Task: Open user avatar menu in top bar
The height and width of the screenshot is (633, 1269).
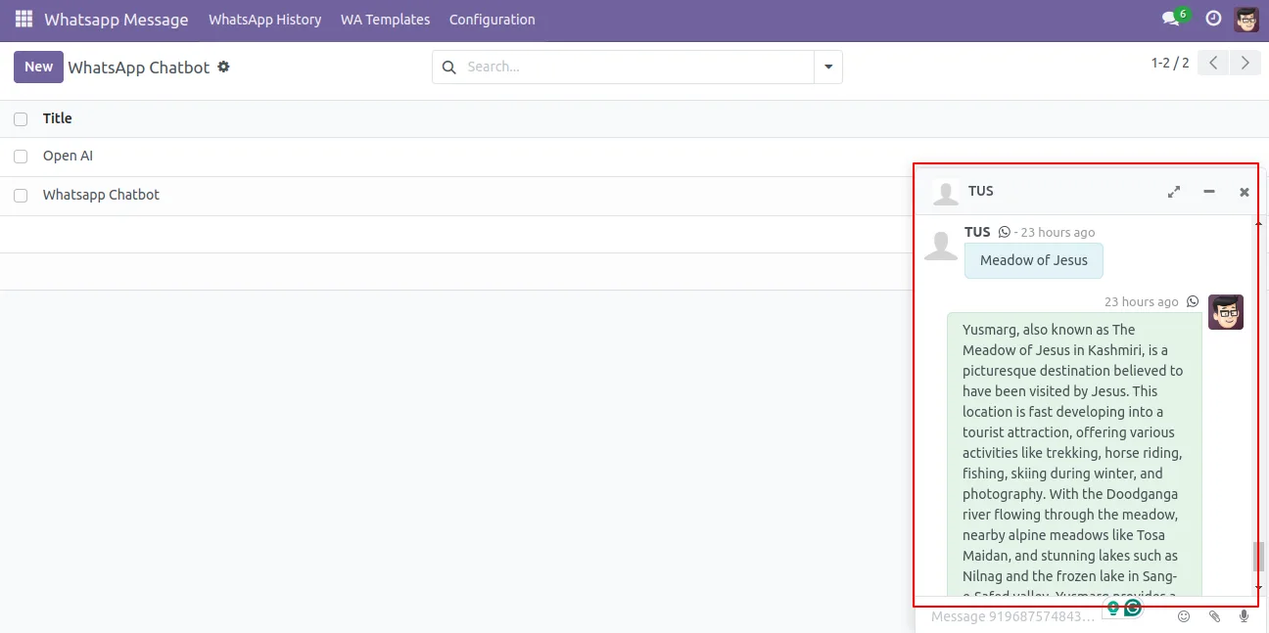Action: tap(1246, 19)
